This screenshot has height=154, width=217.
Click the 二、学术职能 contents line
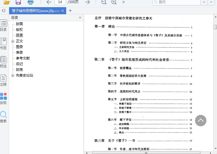153,128
